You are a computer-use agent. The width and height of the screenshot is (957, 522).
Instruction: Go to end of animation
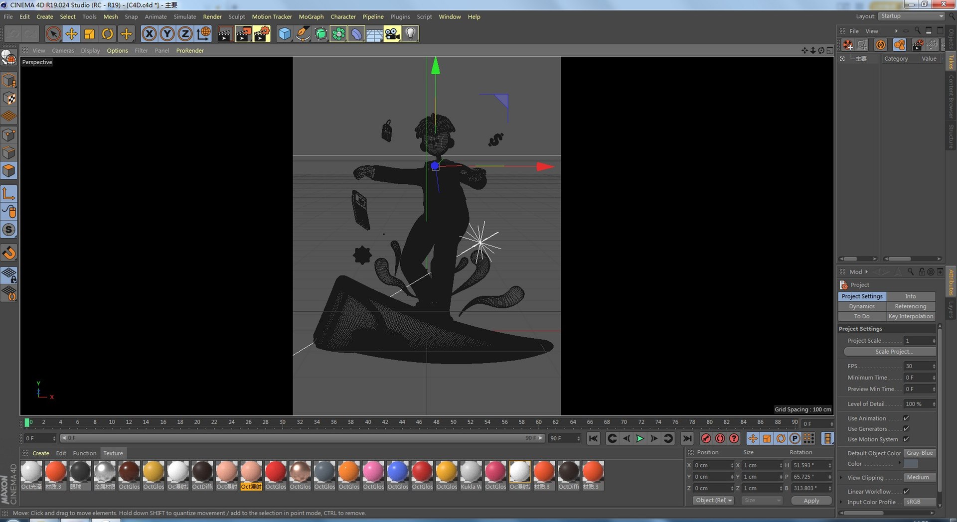[x=687, y=438]
